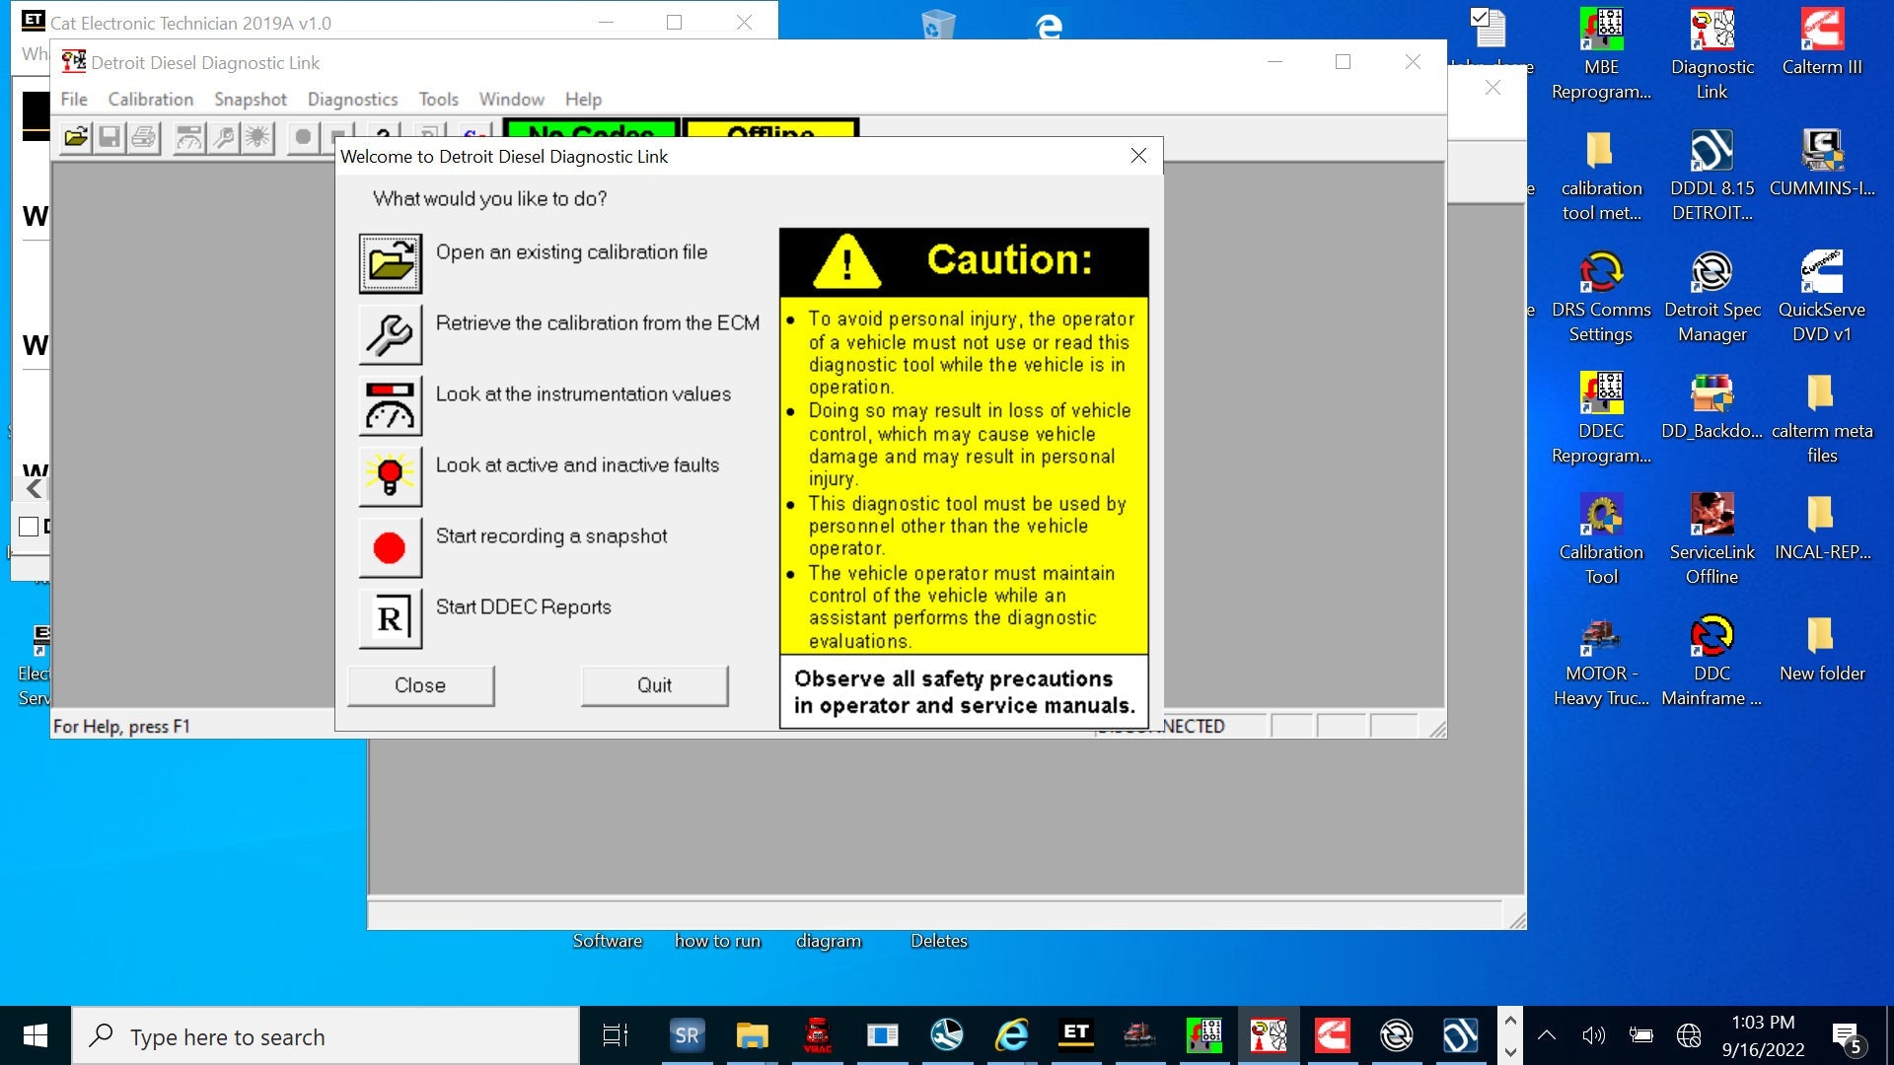Click the wrench icon in main toolbar
Viewport: 1894px width, 1065px height.
[x=224, y=137]
